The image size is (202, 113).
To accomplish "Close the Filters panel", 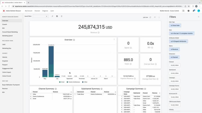I will click(x=198, y=17).
